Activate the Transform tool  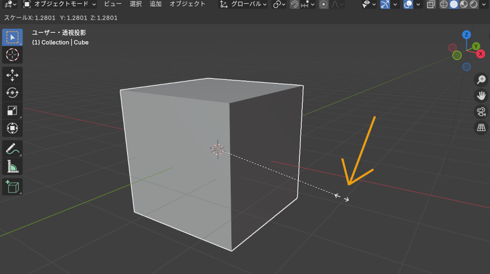(12, 128)
